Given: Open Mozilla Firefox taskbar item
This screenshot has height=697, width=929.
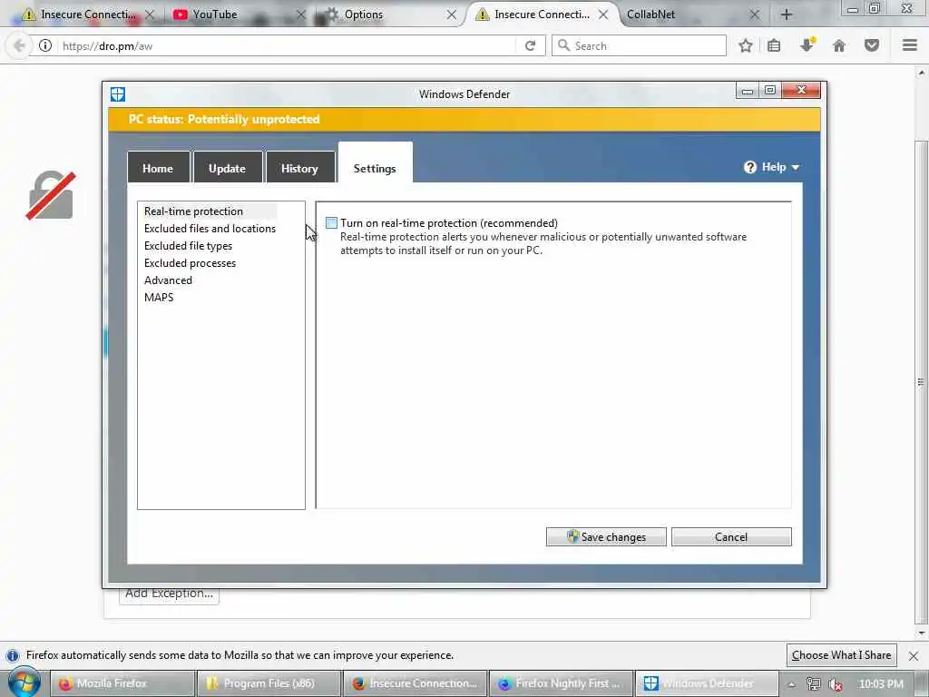Looking at the screenshot, I should (122, 683).
